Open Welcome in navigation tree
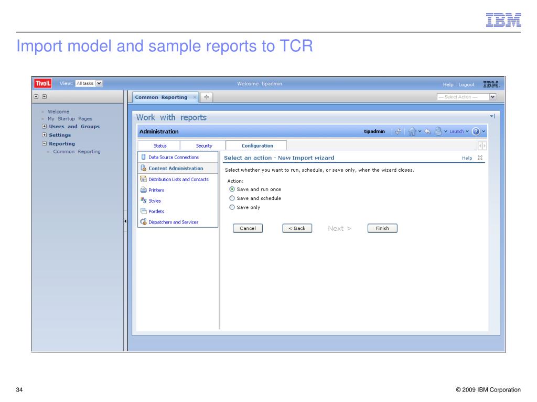 point(58,111)
